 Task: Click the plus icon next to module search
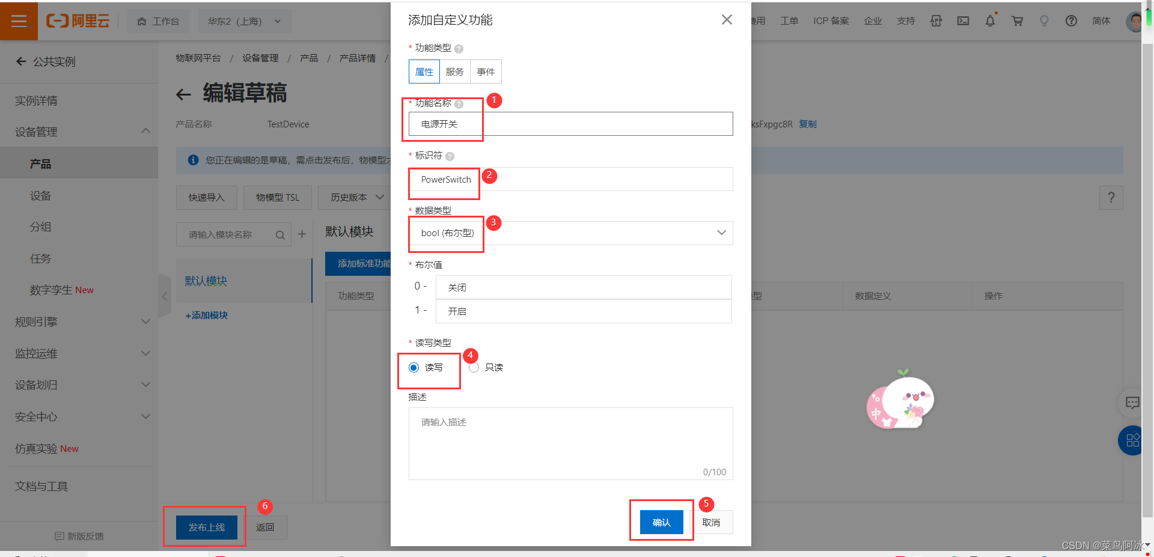pyautogui.click(x=302, y=234)
